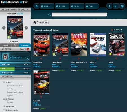Viewport: 127px width, 112px height.
Task: Click the green EXP progress bar
Action: [x=7, y=69]
